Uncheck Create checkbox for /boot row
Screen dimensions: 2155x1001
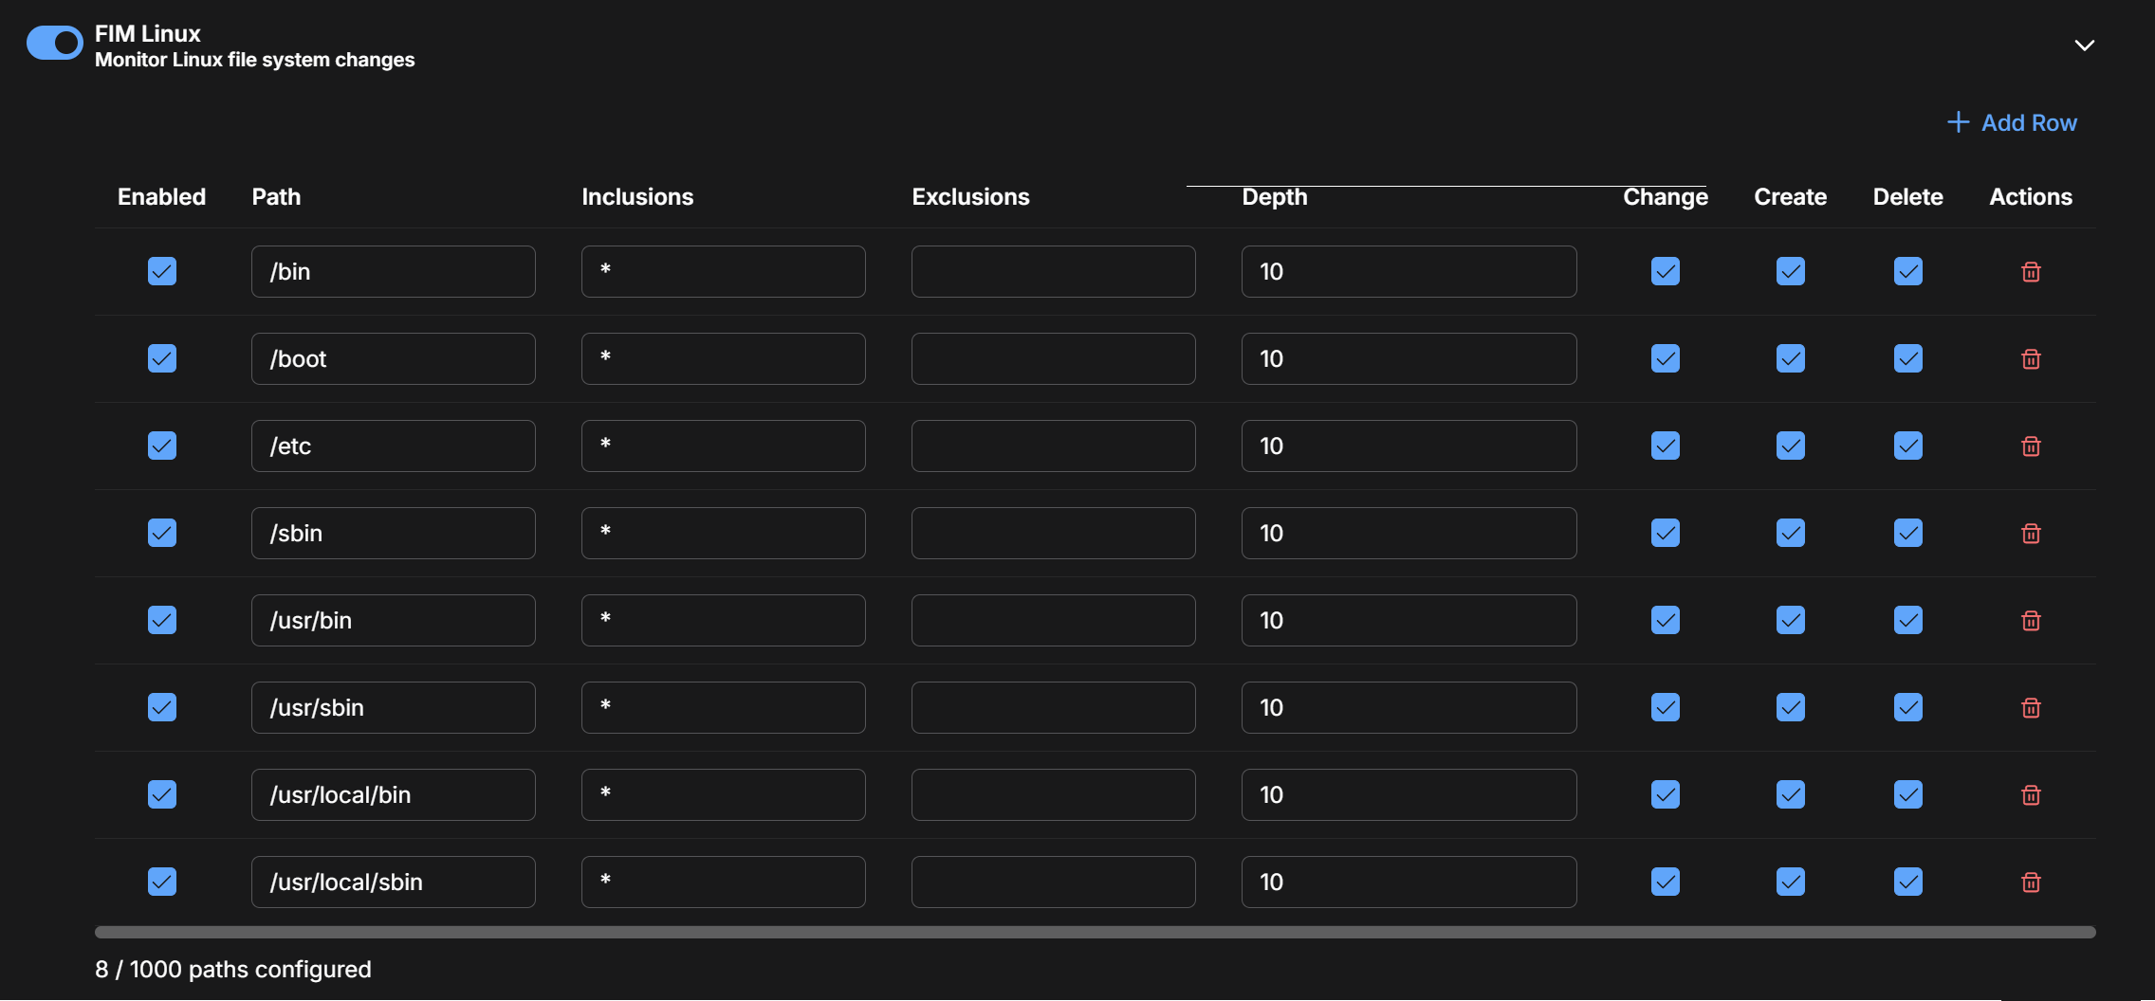point(1790,359)
